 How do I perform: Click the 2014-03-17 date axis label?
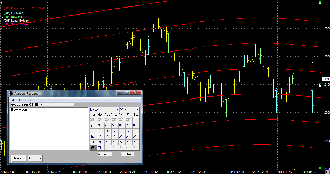coord(285,172)
